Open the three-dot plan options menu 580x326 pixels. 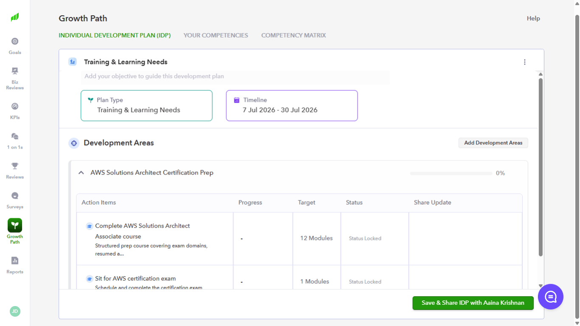pyautogui.click(x=525, y=62)
